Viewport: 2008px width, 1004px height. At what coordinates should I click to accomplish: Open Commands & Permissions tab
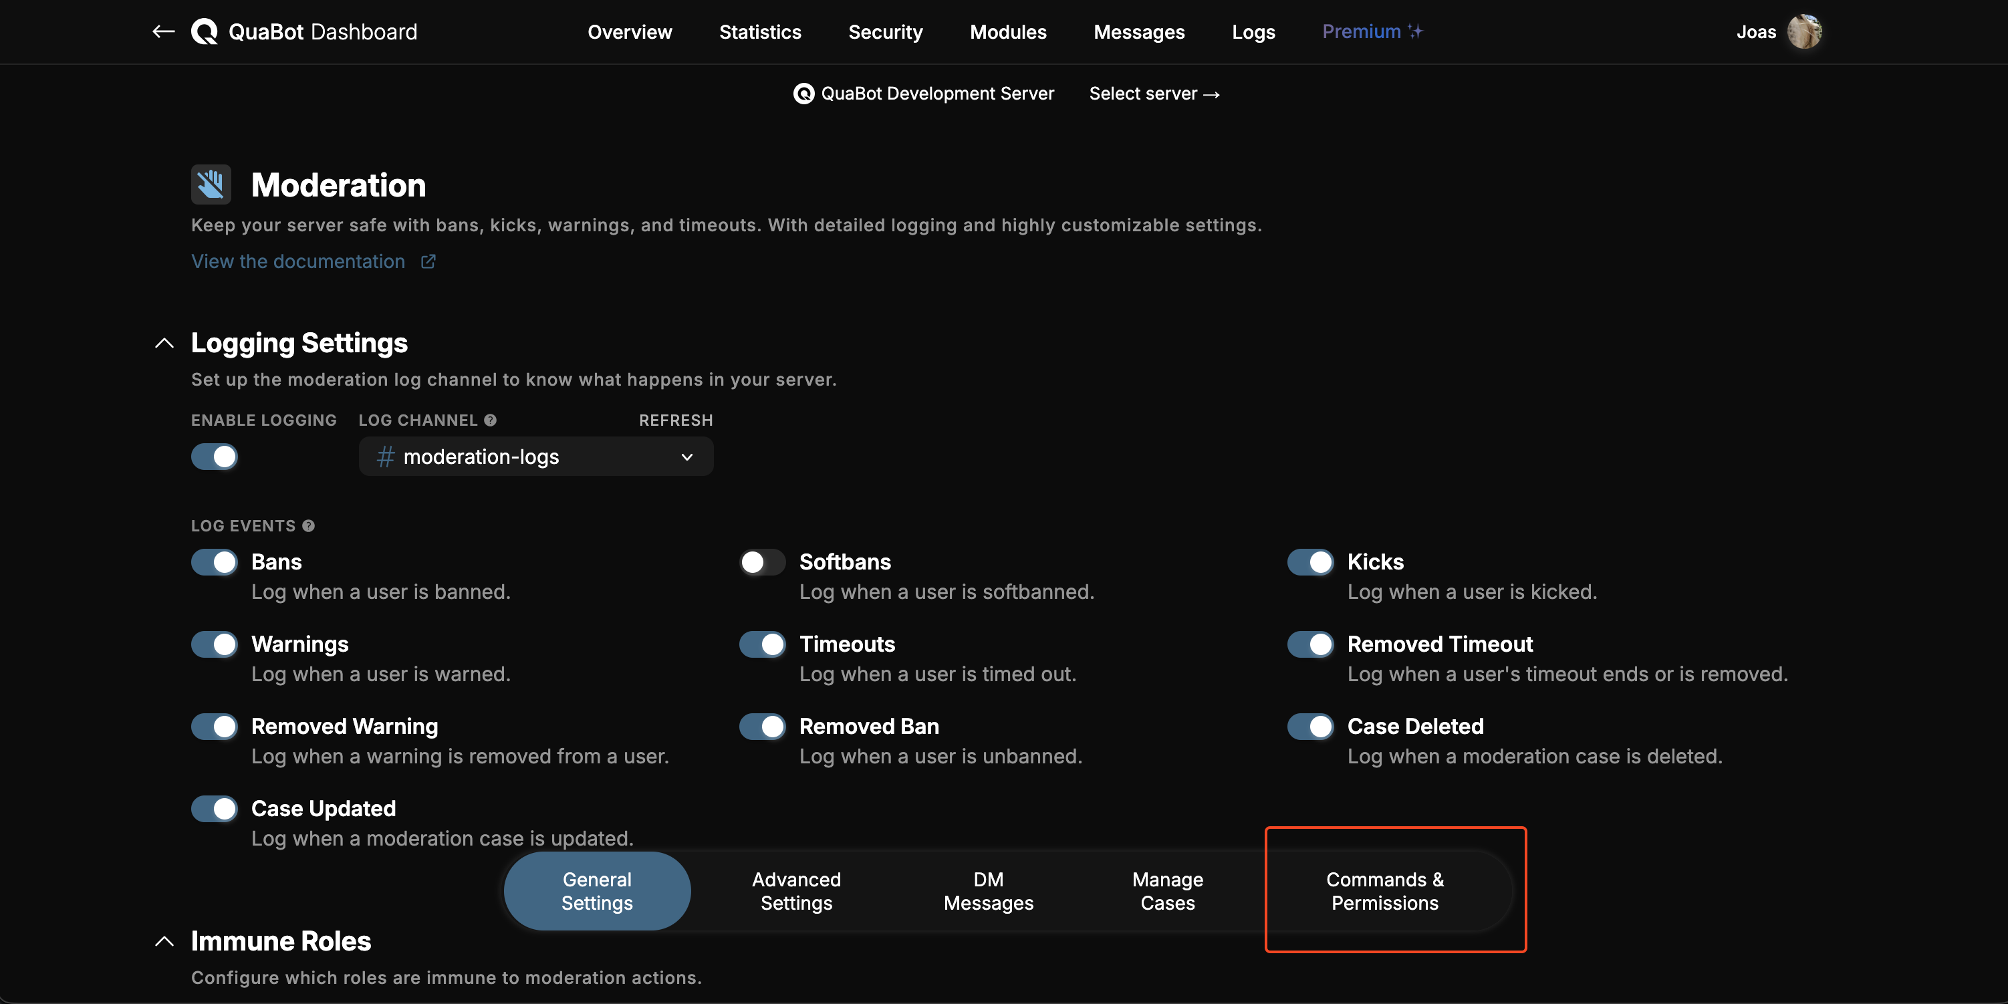coord(1385,891)
